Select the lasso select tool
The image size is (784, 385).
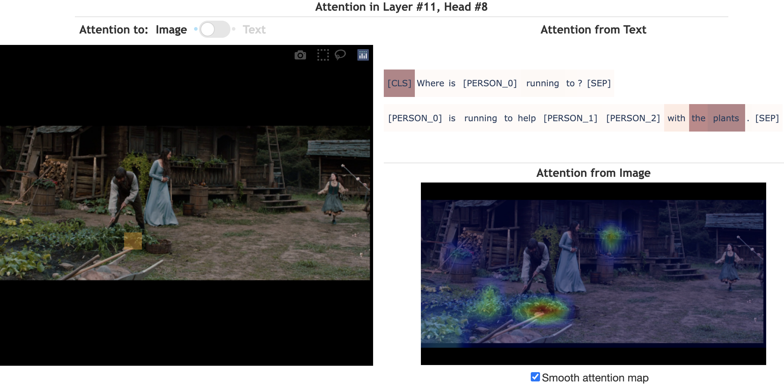point(340,55)
